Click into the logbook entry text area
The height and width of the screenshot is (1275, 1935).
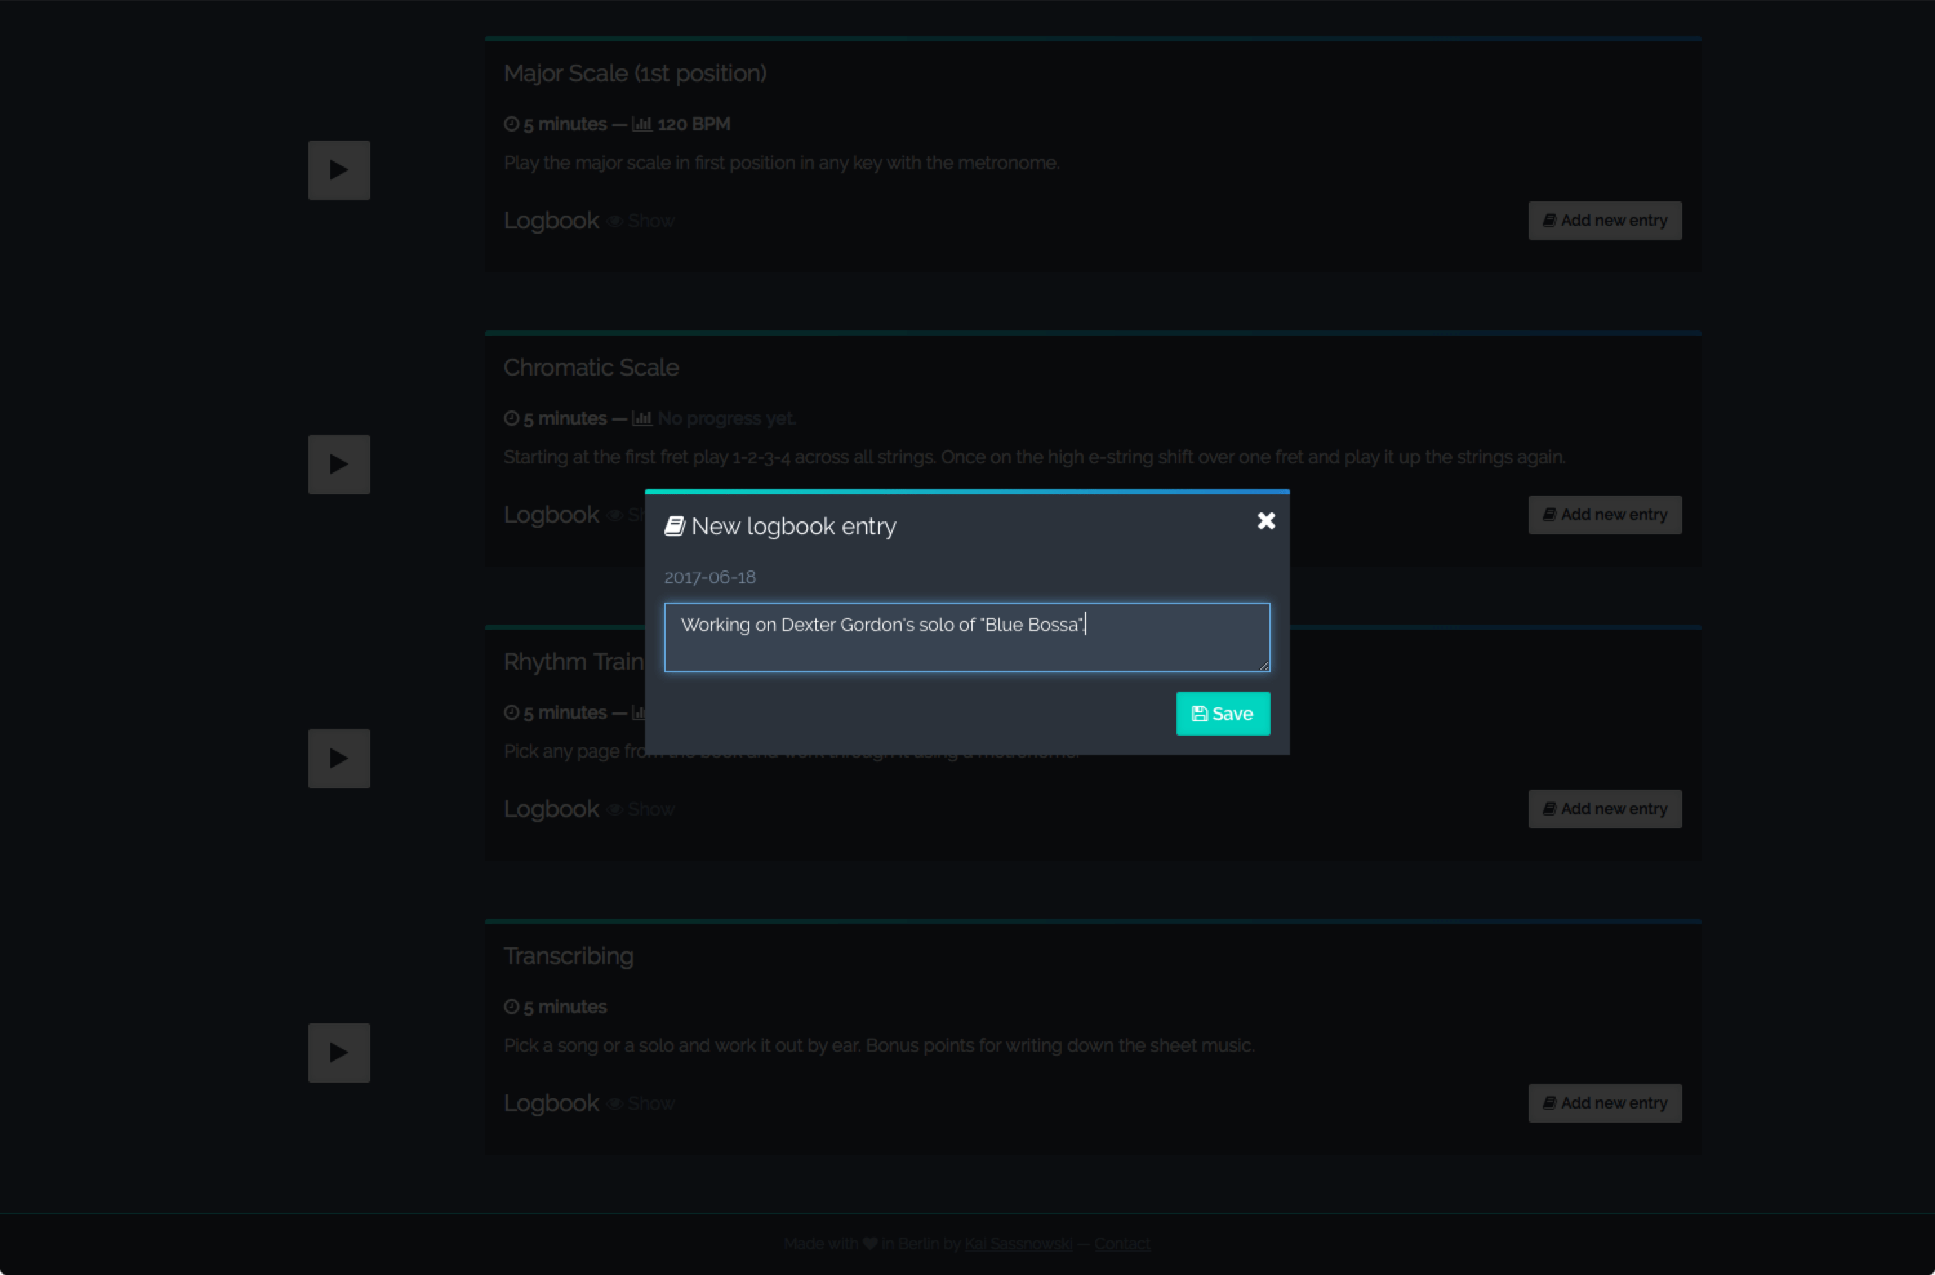pyautogui.click(x=967, y=637)
